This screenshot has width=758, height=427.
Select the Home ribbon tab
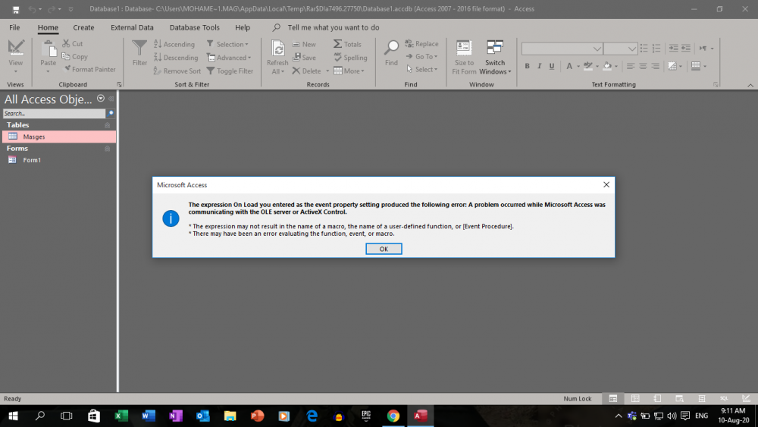click(x=48, y=27)
